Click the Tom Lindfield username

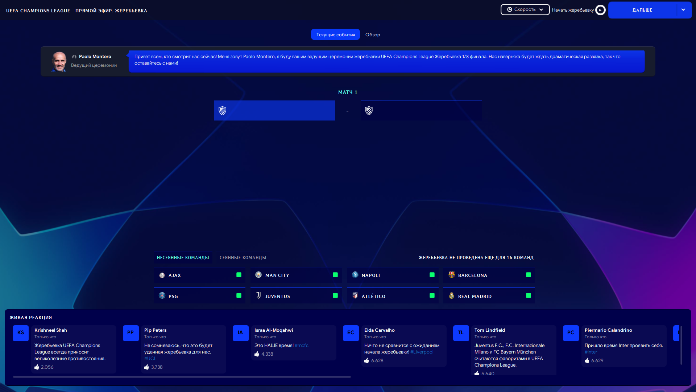point(489,330)
